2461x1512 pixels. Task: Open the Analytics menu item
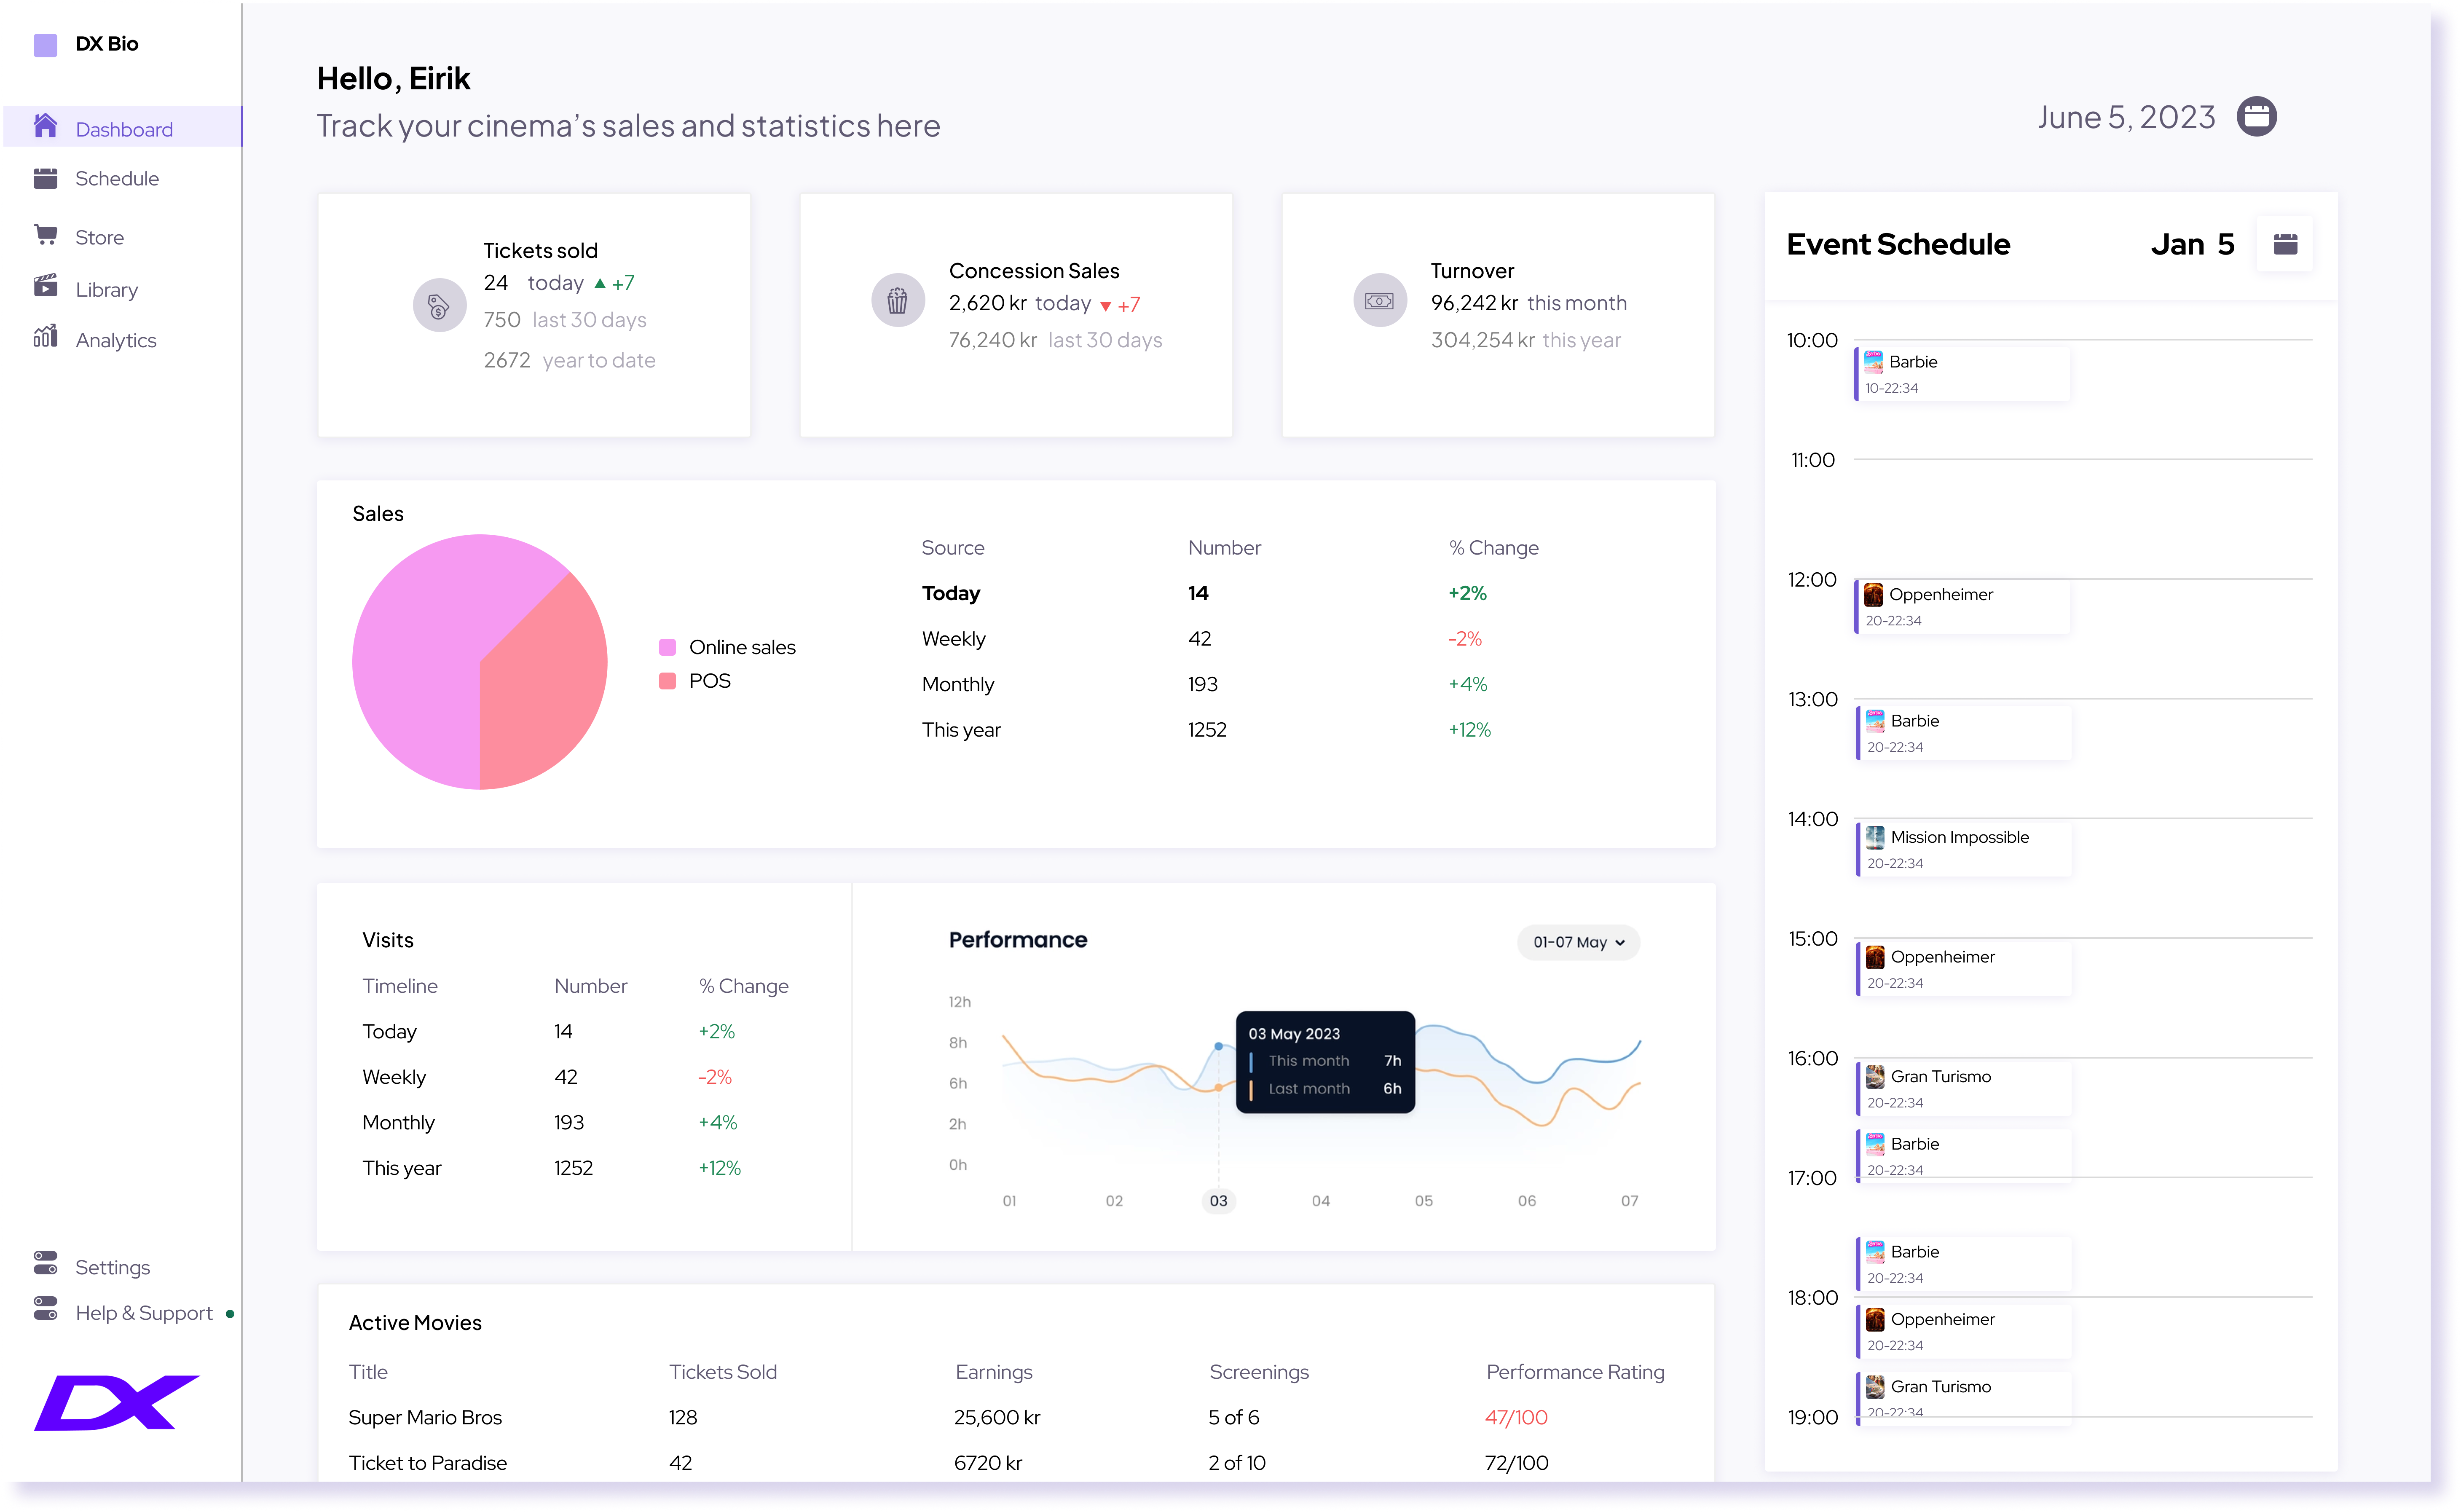(x=116, y=340)
